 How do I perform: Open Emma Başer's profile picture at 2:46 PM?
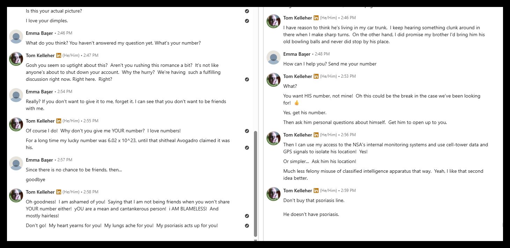pos(16,37)
